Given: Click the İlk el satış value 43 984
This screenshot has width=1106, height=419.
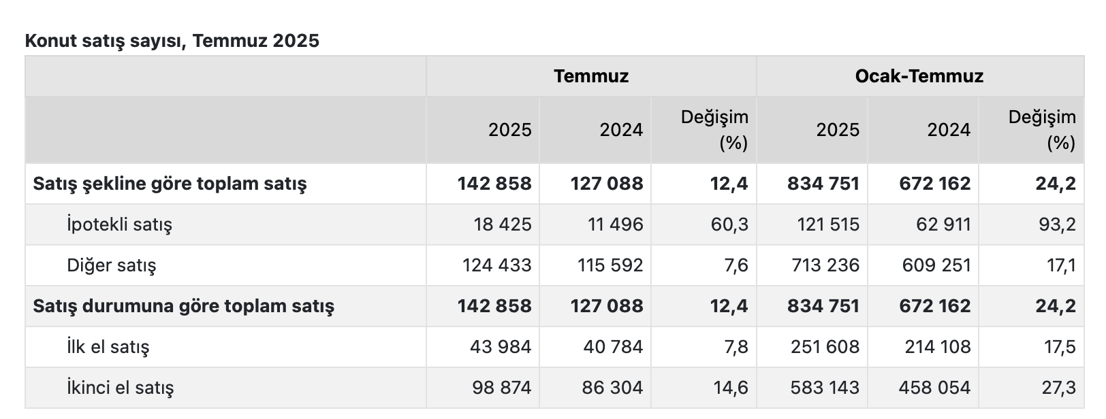Looking at the screenshot, I should pyautogui.click(x=500, y=347).
